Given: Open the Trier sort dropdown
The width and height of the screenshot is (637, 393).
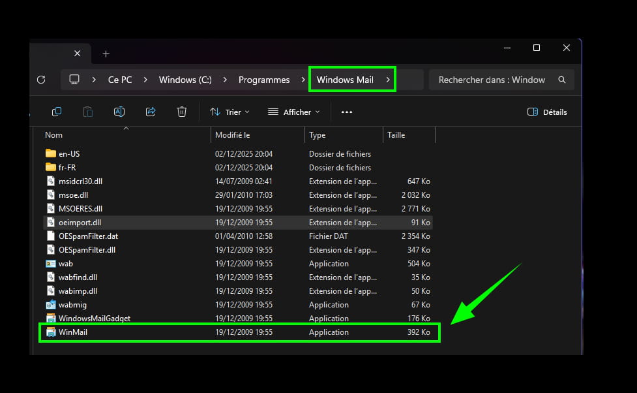Looking at the screenshot, I should click(230, 112).
